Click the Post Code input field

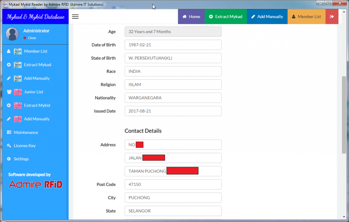click(x=173, y=185)
